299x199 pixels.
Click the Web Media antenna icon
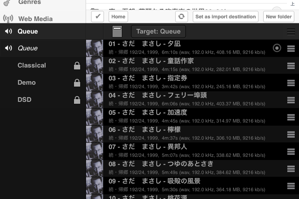click(x=8, y=19)
